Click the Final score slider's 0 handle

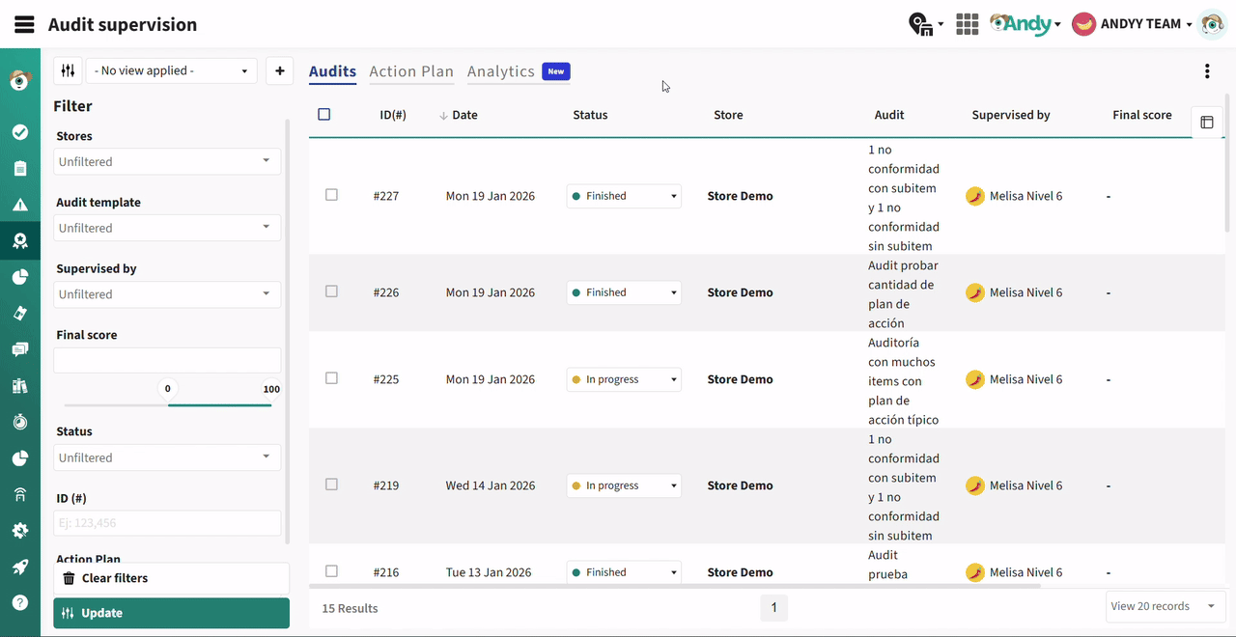[x=168, y=390]
